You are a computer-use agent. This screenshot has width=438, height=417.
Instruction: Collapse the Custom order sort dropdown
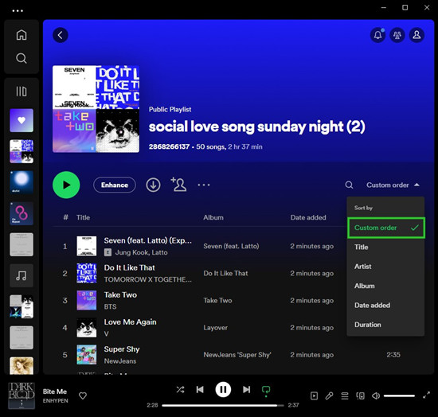tap(393, 185)
